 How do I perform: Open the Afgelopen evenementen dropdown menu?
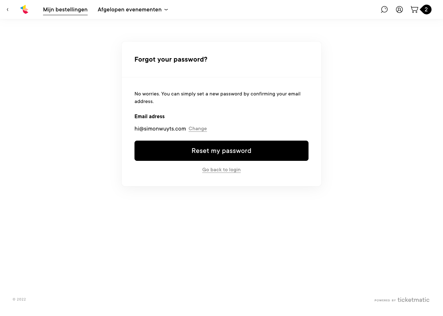(130, 9)
